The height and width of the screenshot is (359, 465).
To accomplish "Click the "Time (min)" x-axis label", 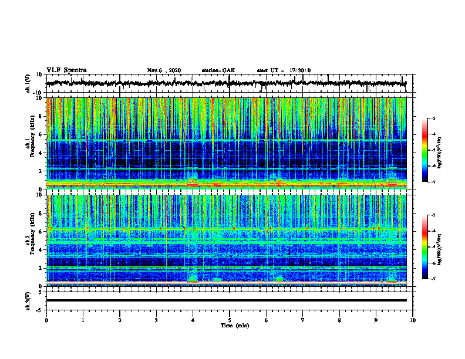I will pyautogui.click(x=235, y=326).
